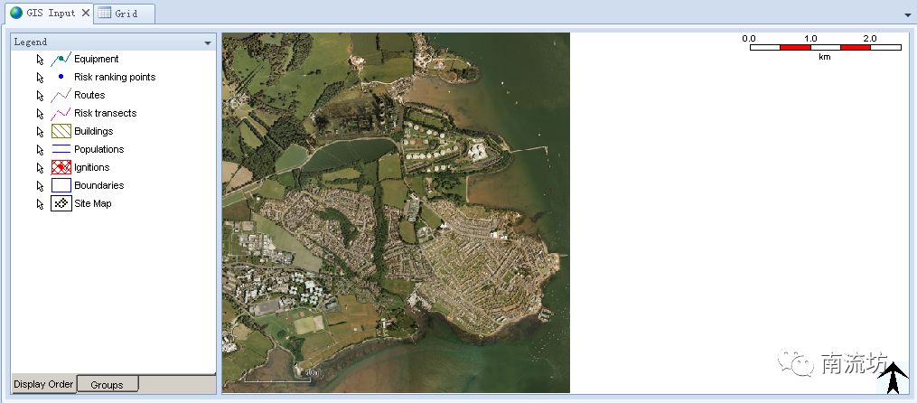The width and height of the screenshot is (917, 403).
Task: Toggle selectable cursor for Populations layer
Action: (40, 150)
